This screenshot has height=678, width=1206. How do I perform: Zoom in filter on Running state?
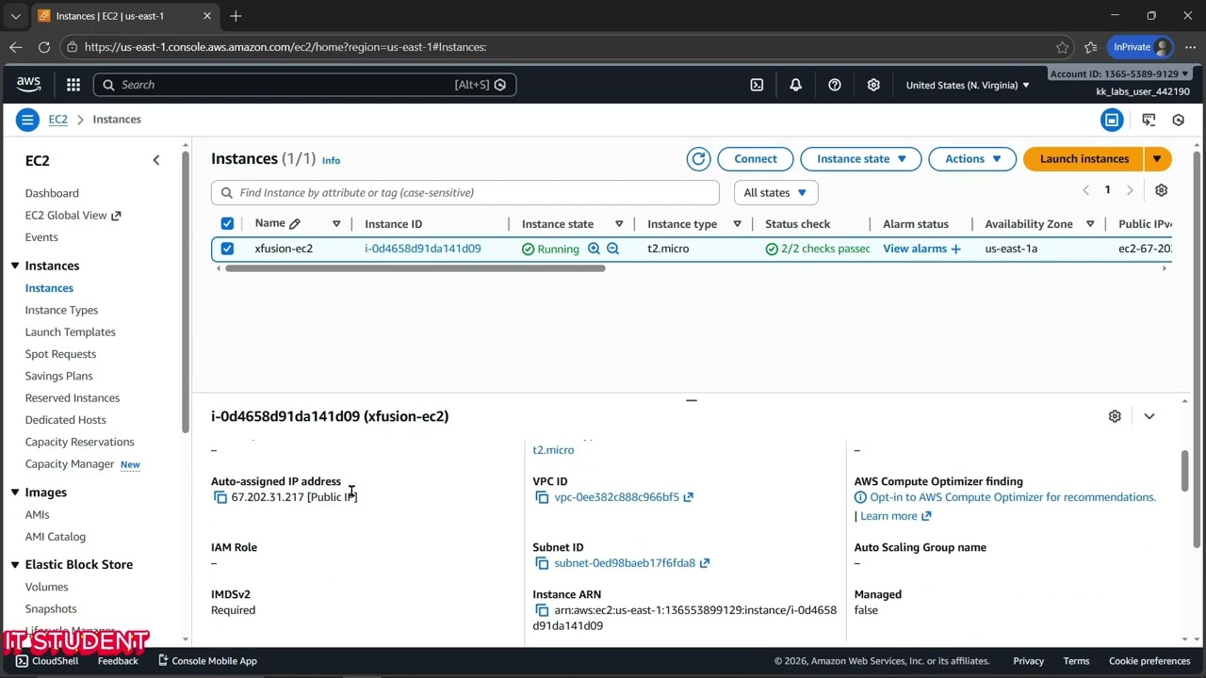click(x=594, y=249)
